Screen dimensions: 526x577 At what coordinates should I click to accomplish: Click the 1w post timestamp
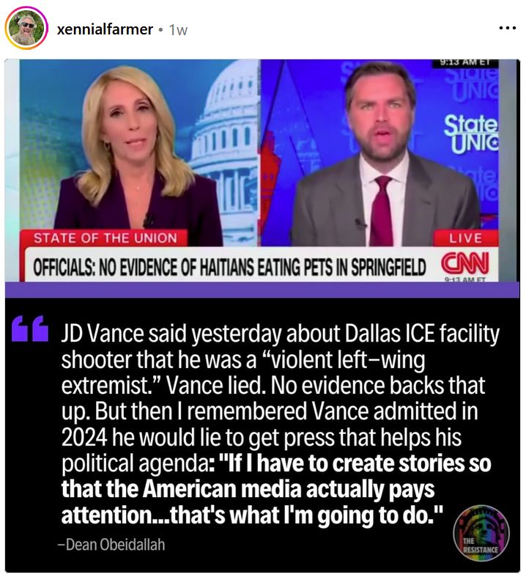[178, 30]
